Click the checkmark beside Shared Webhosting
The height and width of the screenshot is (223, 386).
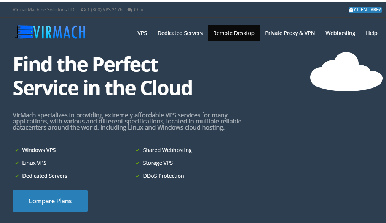coord(137,150)
